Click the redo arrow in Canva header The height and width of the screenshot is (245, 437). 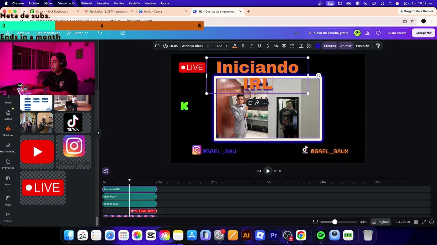pyautogui.click(x=110, y=33)
